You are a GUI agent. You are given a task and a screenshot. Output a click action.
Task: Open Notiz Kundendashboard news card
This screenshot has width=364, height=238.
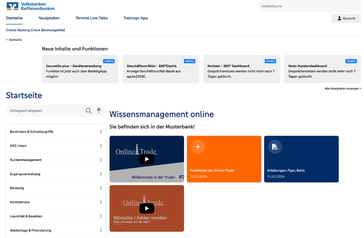click(x=323, y=69)
